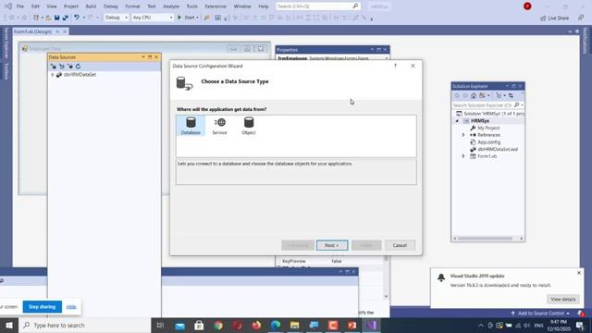This screenshot has width=592, height=333.
Task: Open the Any CPU platform dropdown
Action: pyautogui.click(x=153, y=18)
